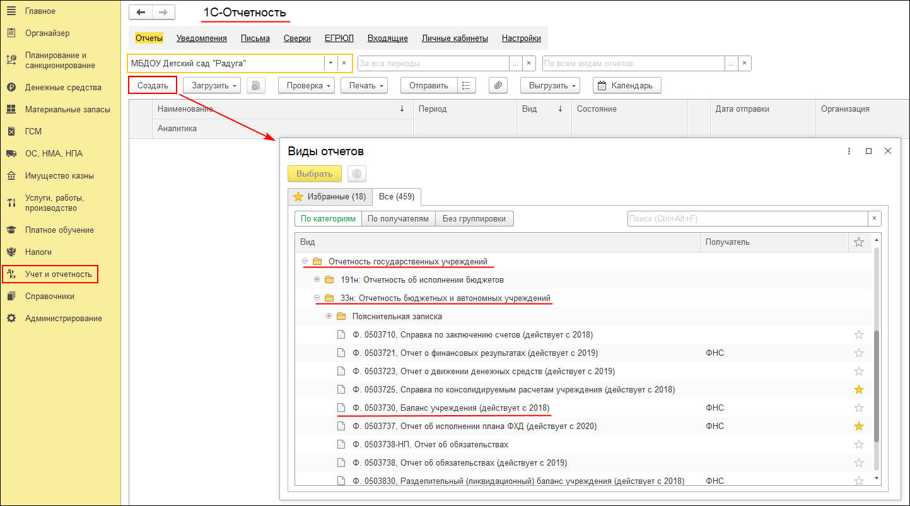Image resolution: width=910 pixels, height=506 pixels.
Task: Click the Поиск search field
Action: (x=748, y=218)
